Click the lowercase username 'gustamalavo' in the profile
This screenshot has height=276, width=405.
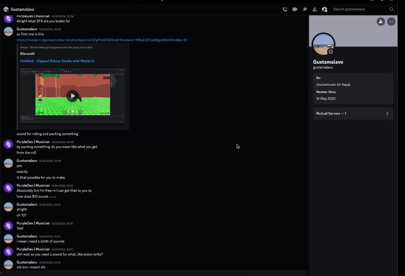coord(323,68)
